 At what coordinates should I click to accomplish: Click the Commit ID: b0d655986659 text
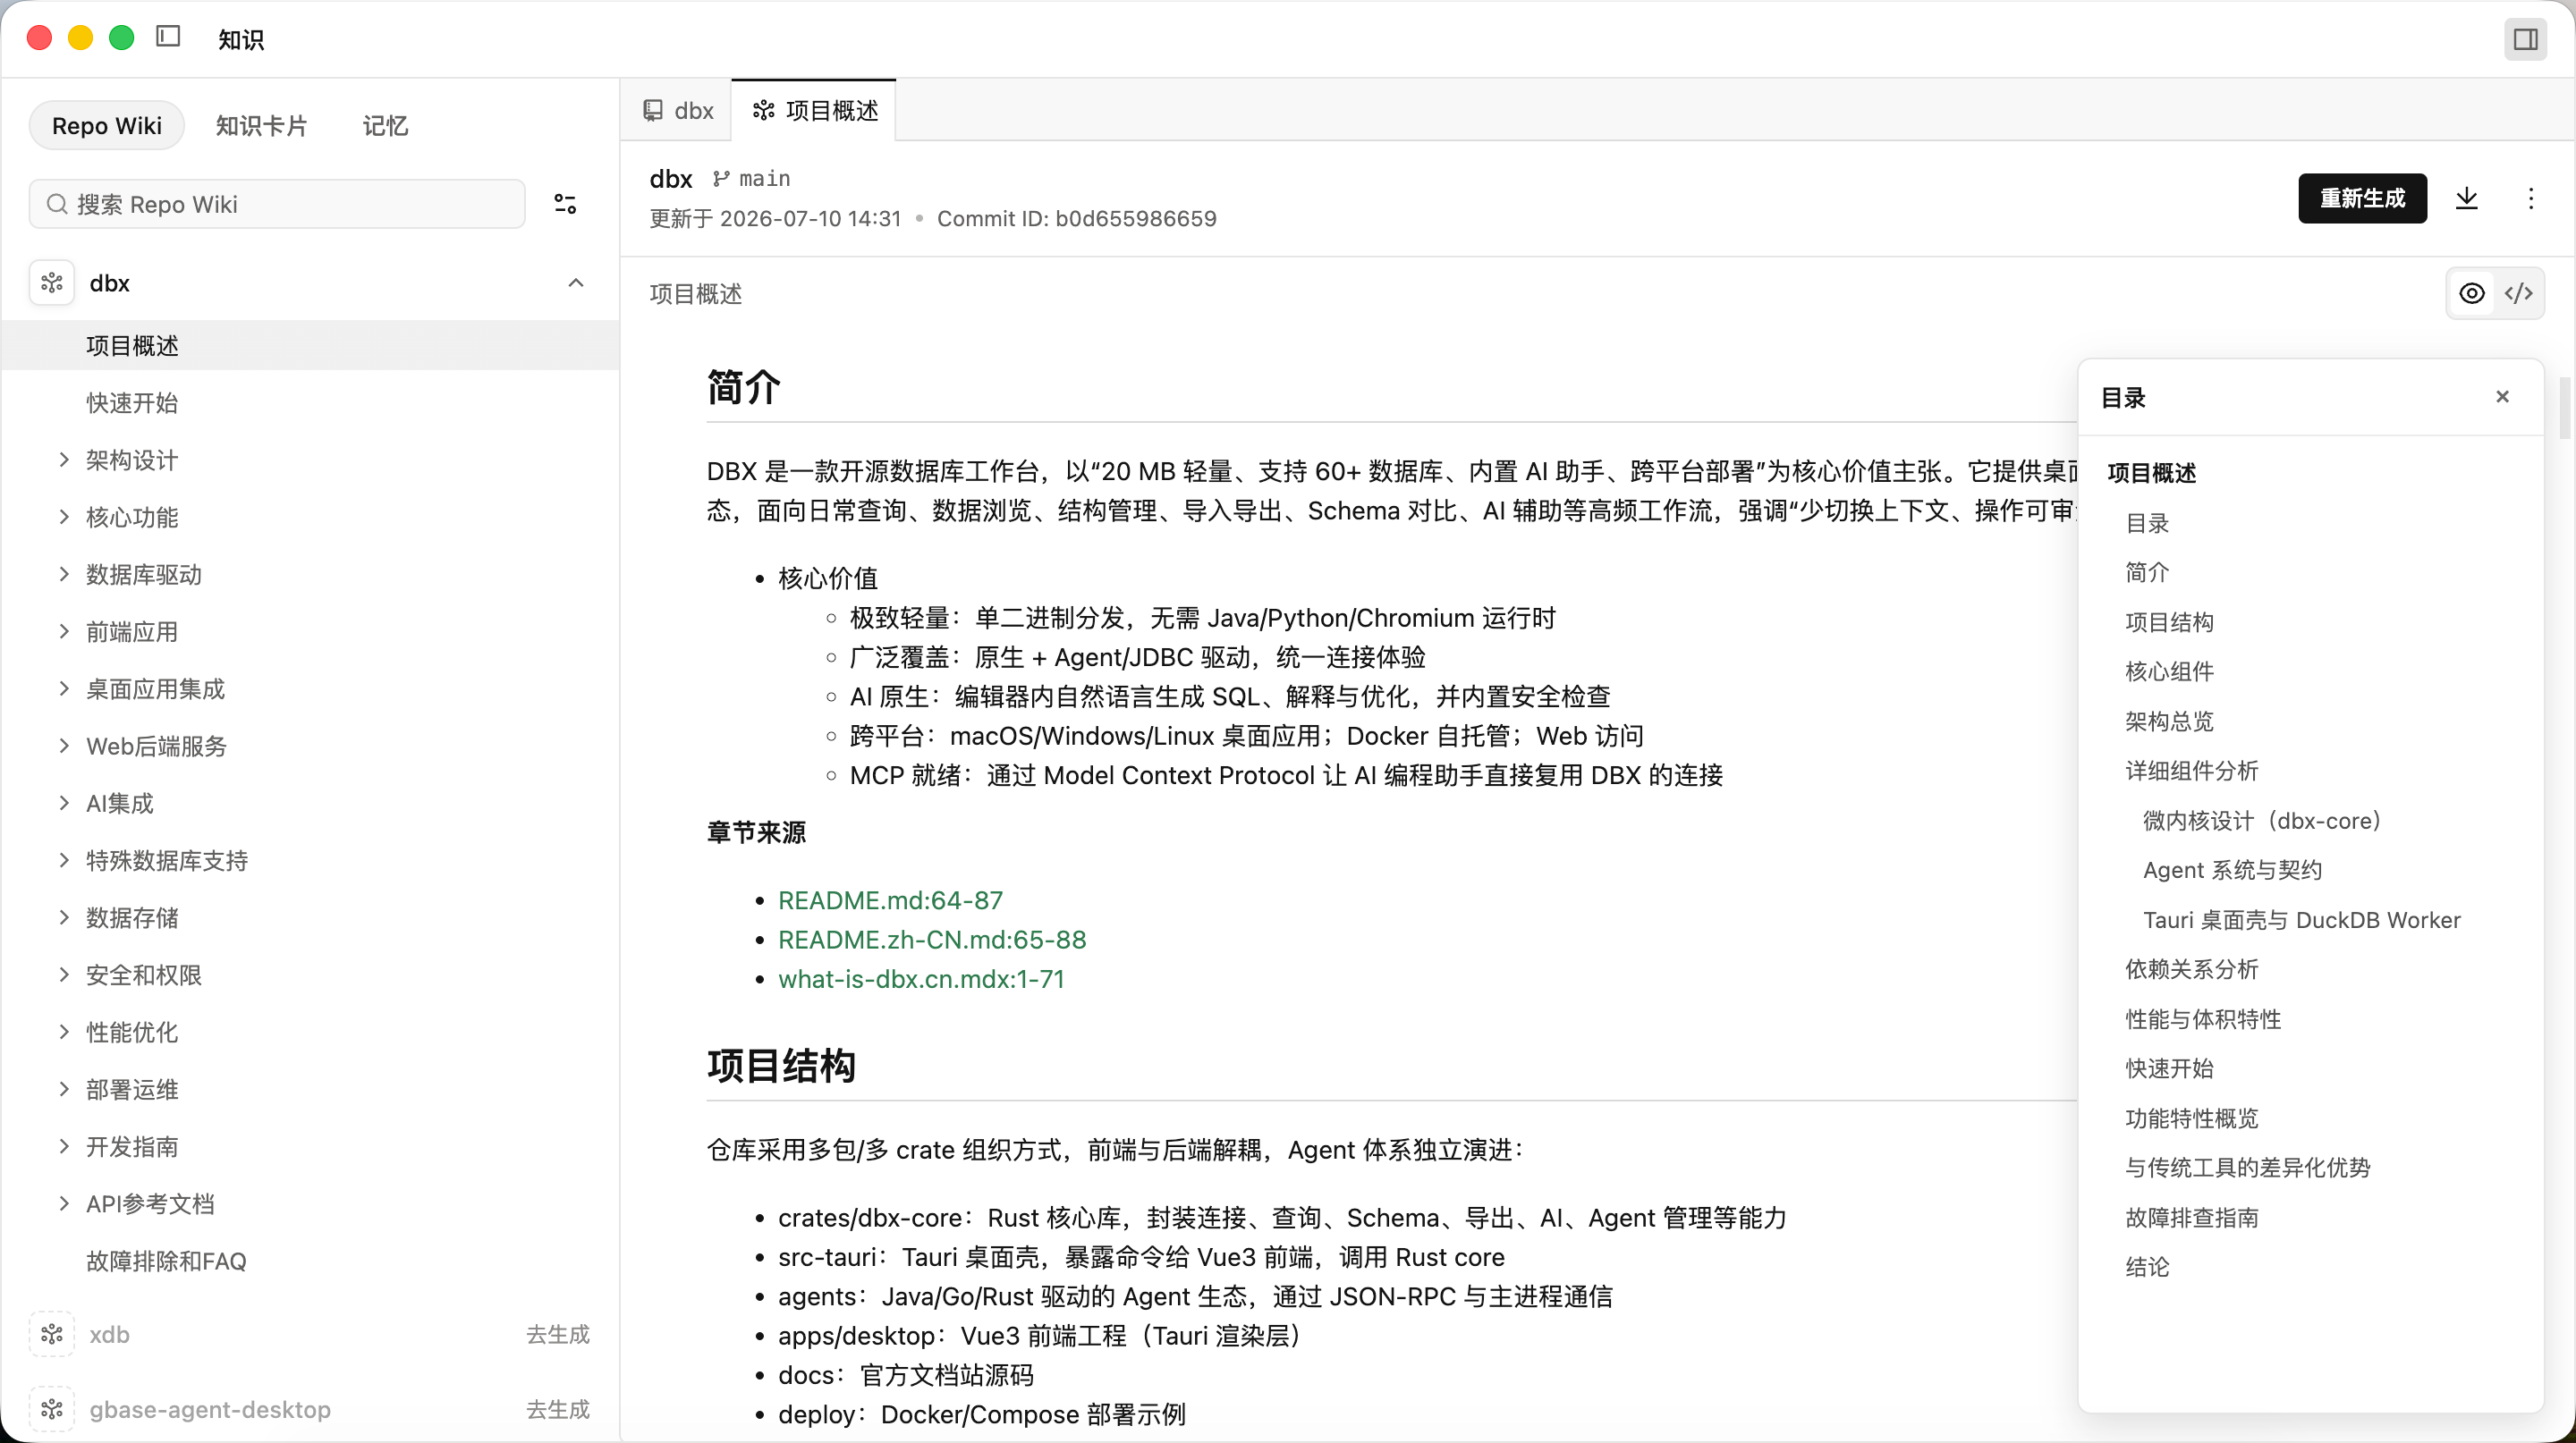click(x=1076, y=219)
